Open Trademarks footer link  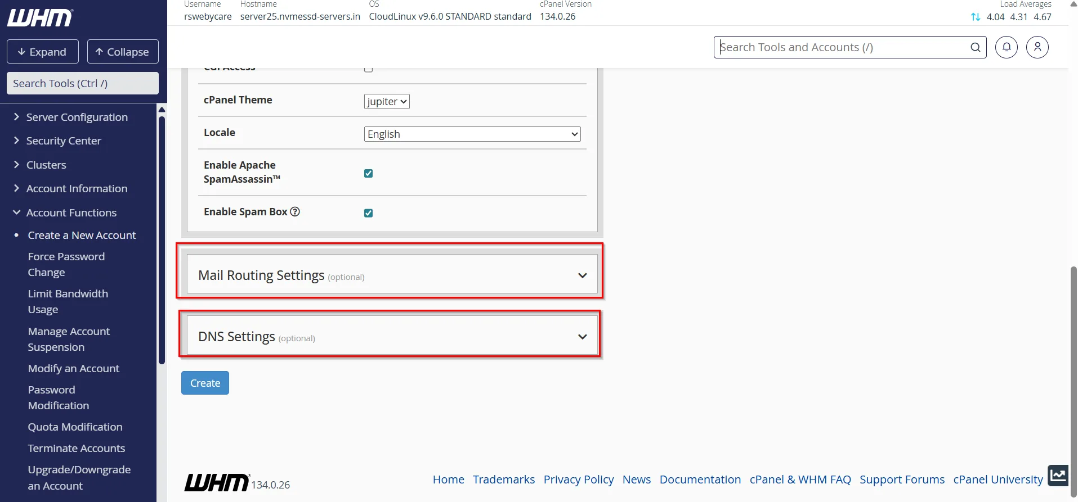pyautogui.click(x=504, y=480)
